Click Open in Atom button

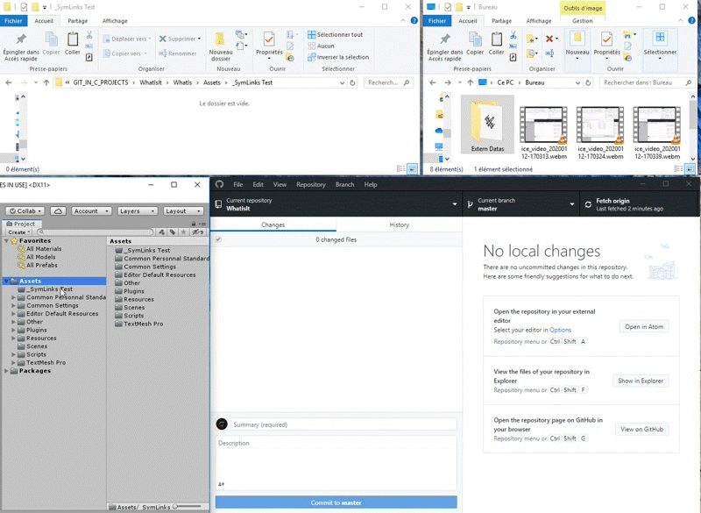pos(644,326)
